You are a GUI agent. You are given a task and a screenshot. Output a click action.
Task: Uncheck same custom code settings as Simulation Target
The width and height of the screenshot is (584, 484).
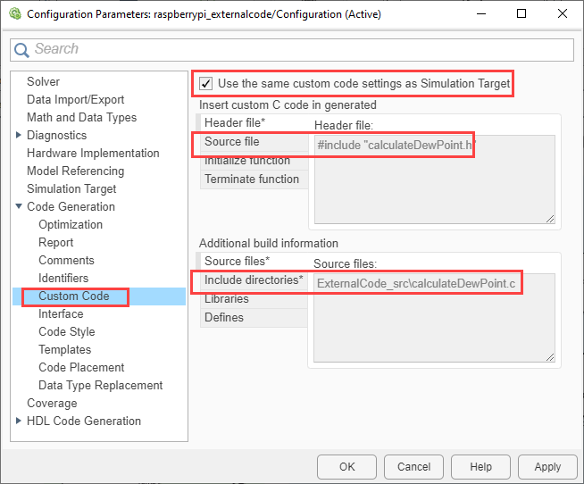point(206,83)
